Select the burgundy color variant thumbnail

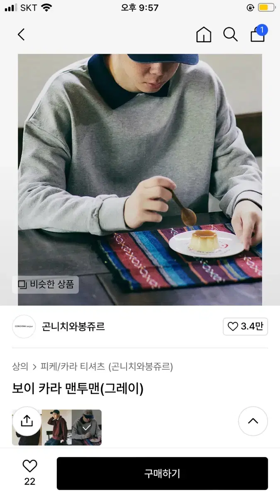(x=57, y=427)
